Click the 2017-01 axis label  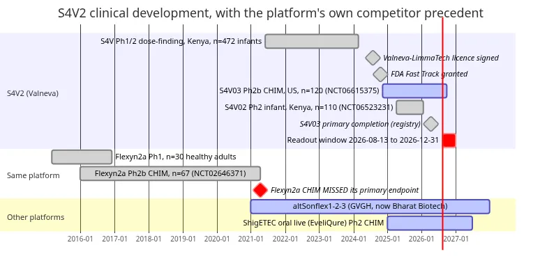[114, 239]
